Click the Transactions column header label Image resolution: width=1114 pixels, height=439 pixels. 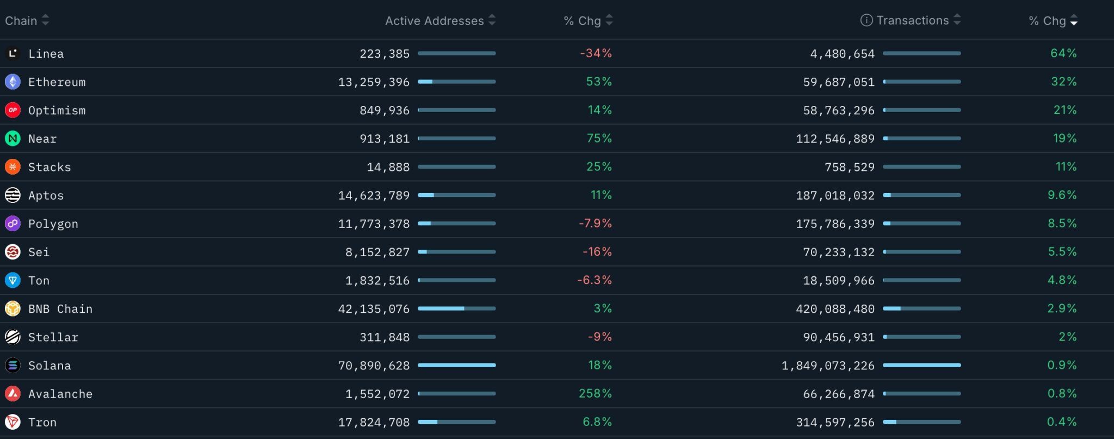point(912,20)
